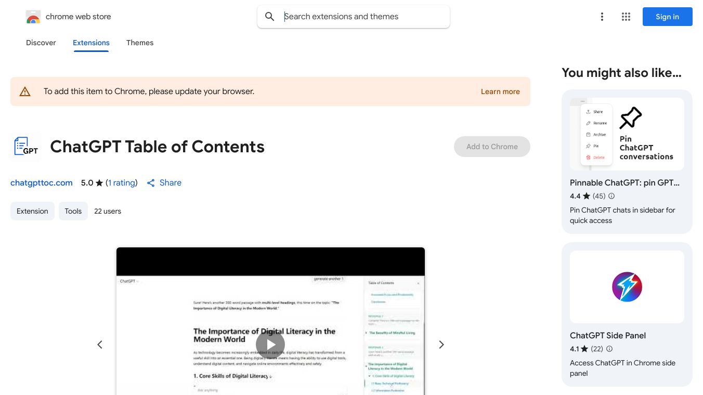
Task: Expand truncated Pinnable ChatGPT title
Action: [x=625, y=182]
